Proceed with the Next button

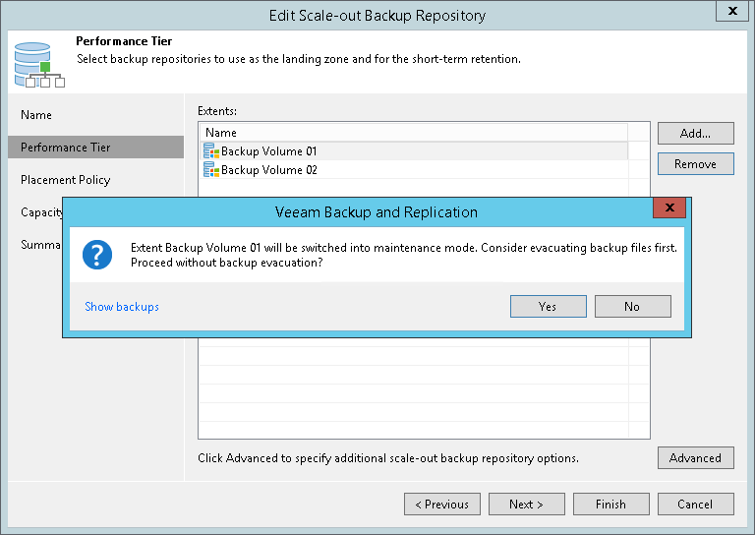coord(526,505)
